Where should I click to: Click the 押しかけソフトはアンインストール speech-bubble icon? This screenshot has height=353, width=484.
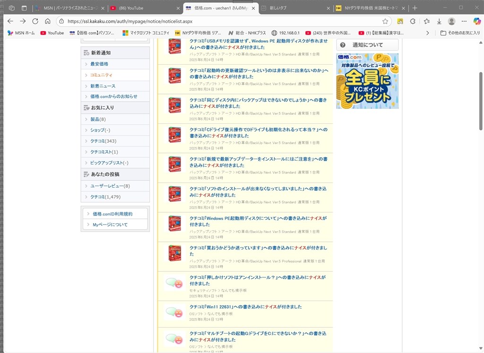click(174, 283)
